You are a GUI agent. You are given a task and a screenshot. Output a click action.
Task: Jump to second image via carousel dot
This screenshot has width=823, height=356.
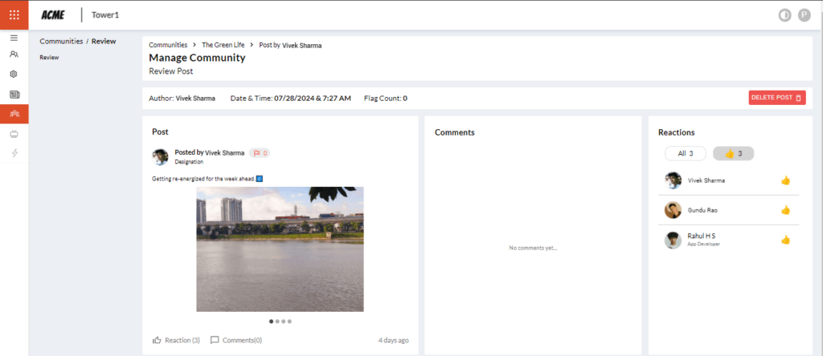[x=277, y=321]
